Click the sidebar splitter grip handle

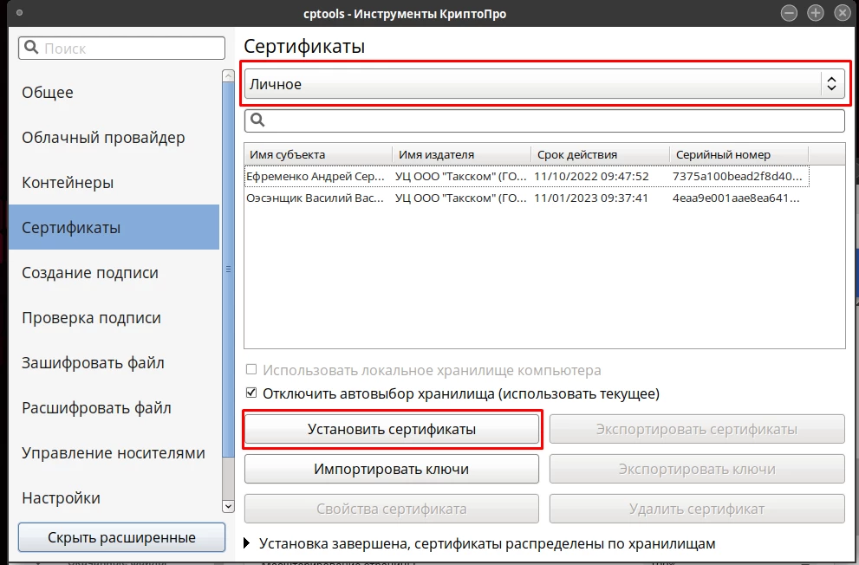tap(229, 270)
